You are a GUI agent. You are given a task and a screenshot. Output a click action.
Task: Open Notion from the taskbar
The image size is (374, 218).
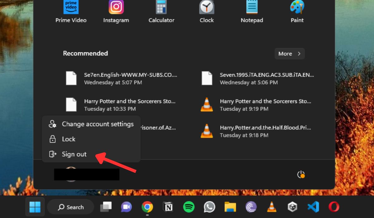point(168,207)
